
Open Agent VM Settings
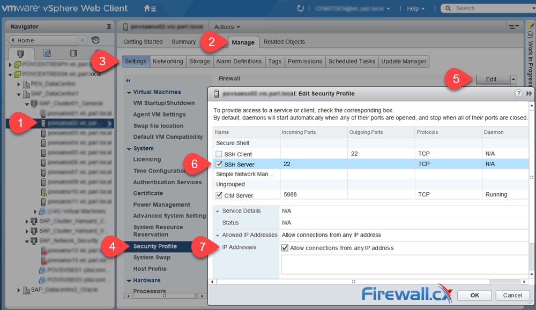click(160, 115)
